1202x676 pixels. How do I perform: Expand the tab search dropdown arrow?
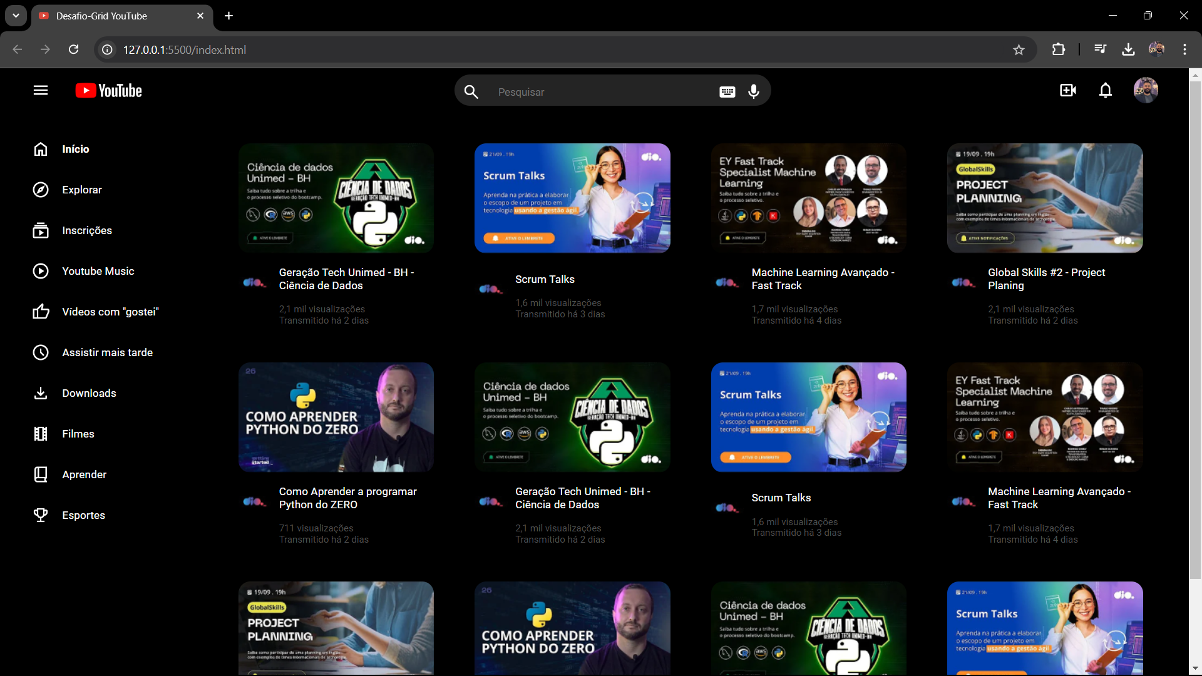coord(16,16)
